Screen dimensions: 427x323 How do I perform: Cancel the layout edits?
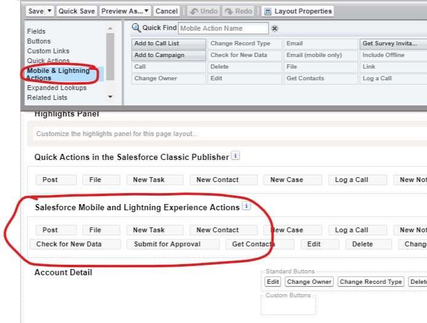coord(166,11)
